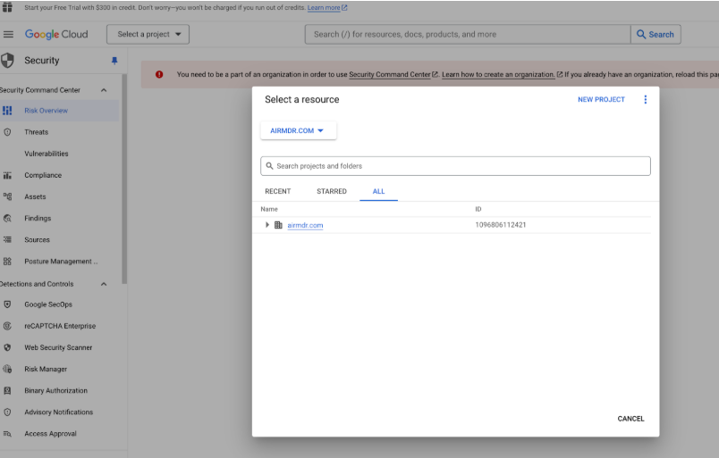Click the Assets hierarchy icon
The width and height of the screenshot is (719, 458).
[x=7, y=196]
